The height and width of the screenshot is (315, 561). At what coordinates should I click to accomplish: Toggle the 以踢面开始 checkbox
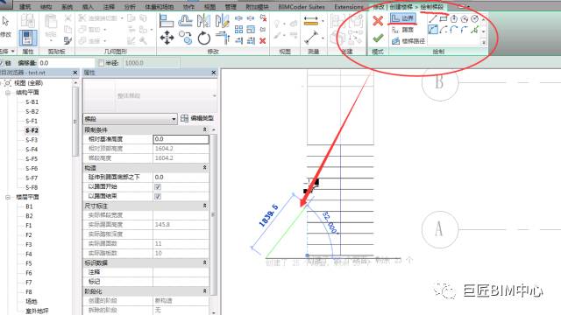coord(158,186)
